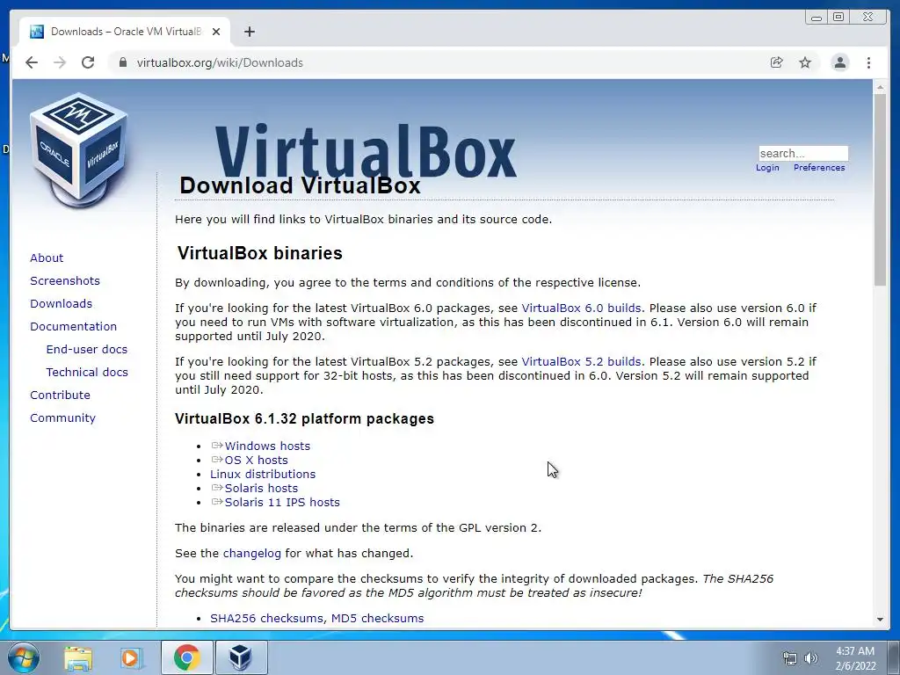Close the Downloads – Oracle VM VirtualBox tab
Screen dimensions: 900x675
tap(216, 32)
